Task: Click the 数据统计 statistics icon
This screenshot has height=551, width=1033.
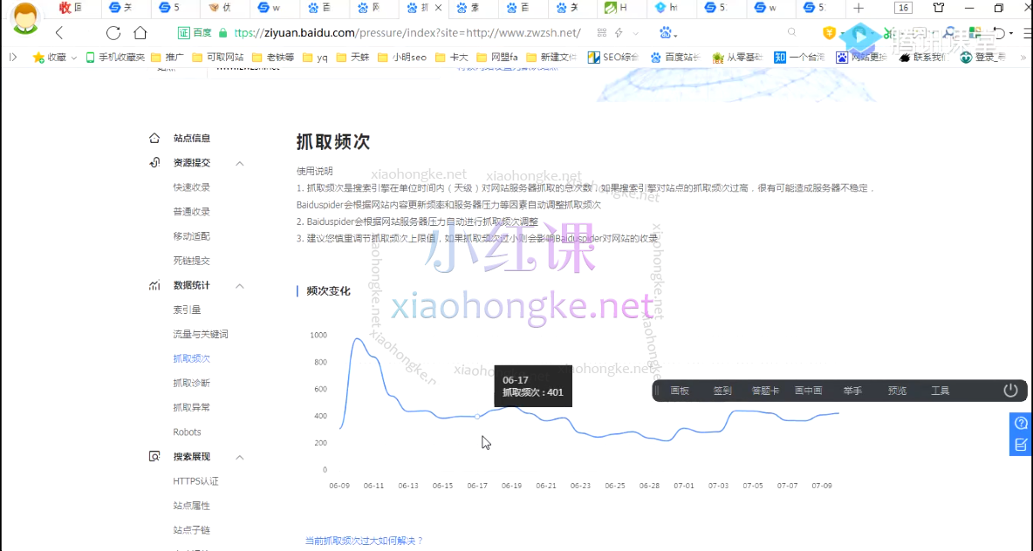Action: [x=154, y=284]
